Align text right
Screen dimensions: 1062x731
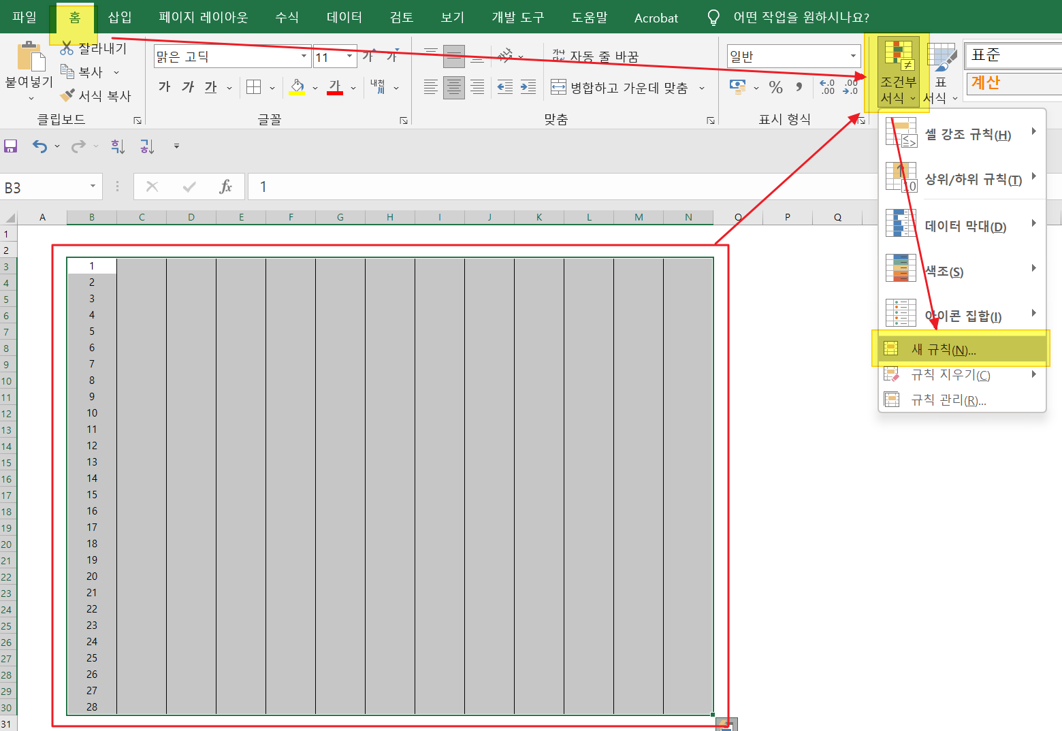tap(477, 86)
